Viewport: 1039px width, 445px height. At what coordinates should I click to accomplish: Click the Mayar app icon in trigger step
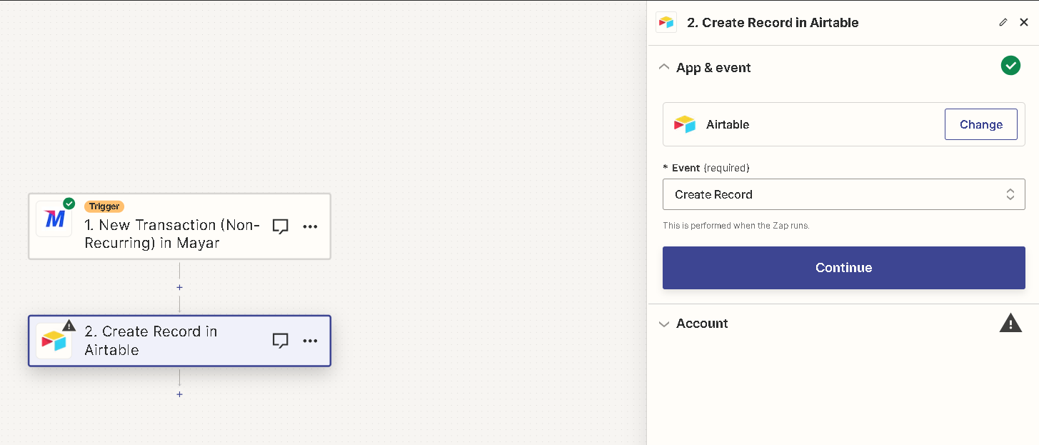point(54,219)
